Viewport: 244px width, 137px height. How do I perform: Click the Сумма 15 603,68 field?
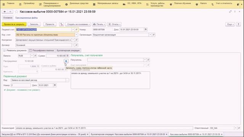coord(56,56)
